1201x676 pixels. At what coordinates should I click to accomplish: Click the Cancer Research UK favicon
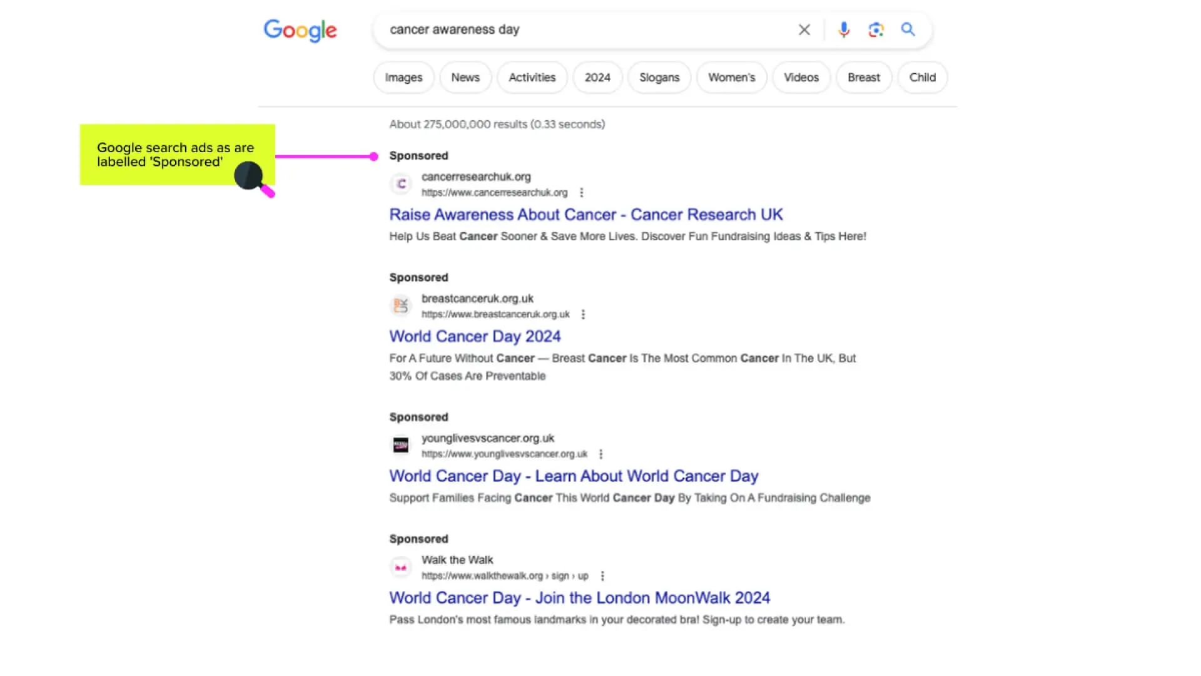click(401, 184)
